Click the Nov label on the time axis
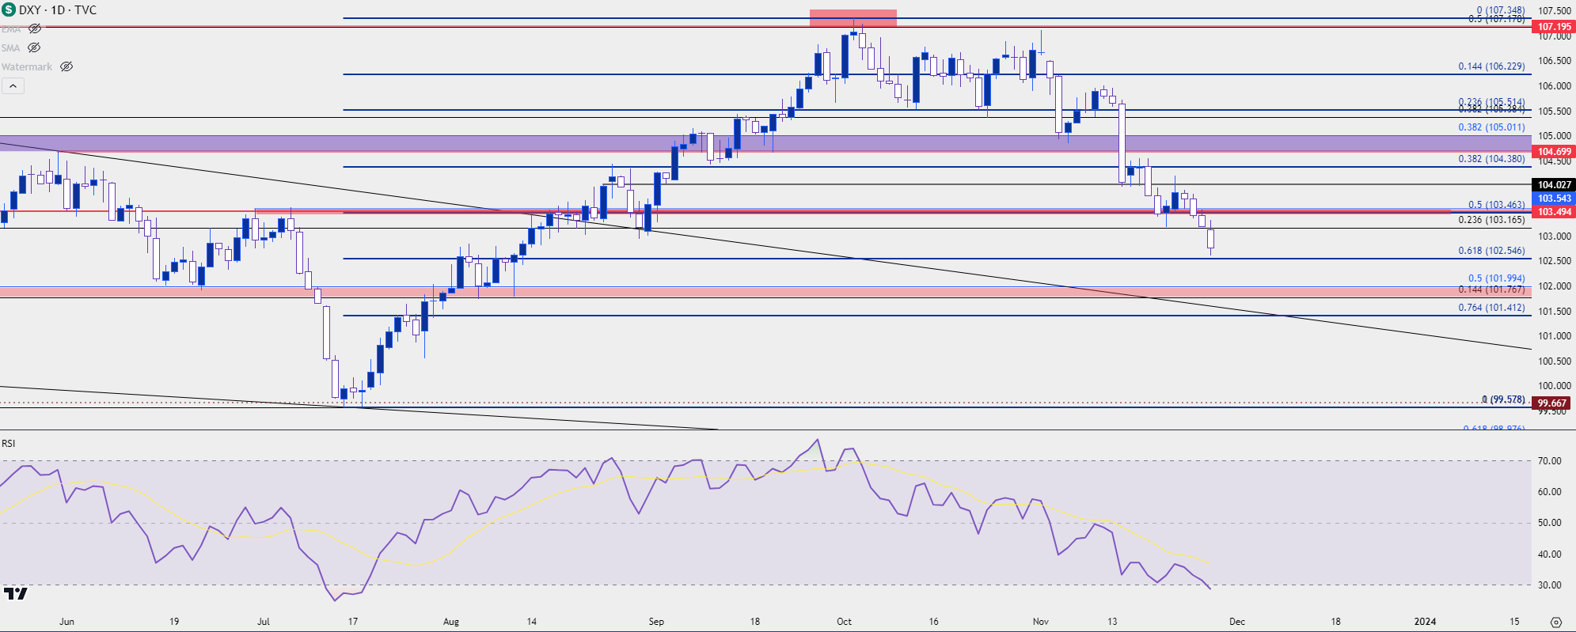Screen dimensions: 1576x632 click(x=1041, y=622)
